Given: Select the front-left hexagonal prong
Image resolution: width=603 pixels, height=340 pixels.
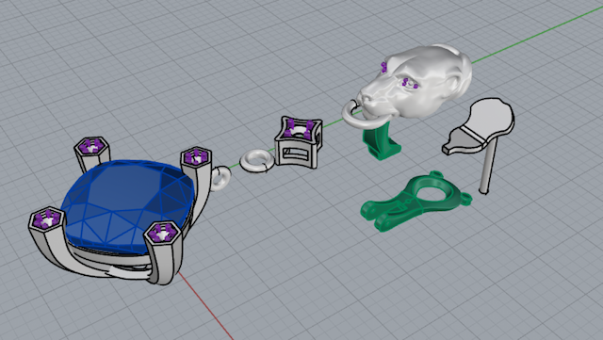Looking at the screenshot, I should point(46,219).
